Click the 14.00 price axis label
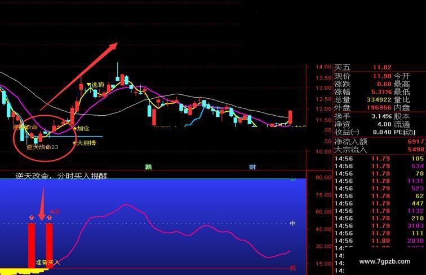 pos(323,67)
